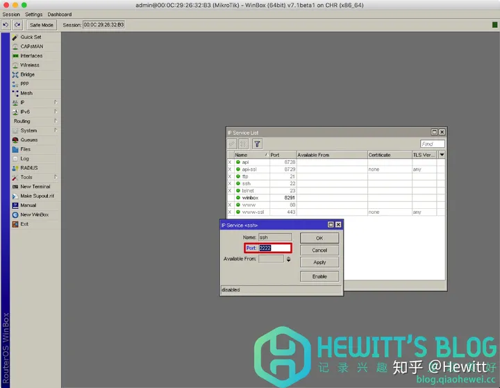Sort services by Name column header
Screen dimensions: 500x388
[x=251, y=155]
